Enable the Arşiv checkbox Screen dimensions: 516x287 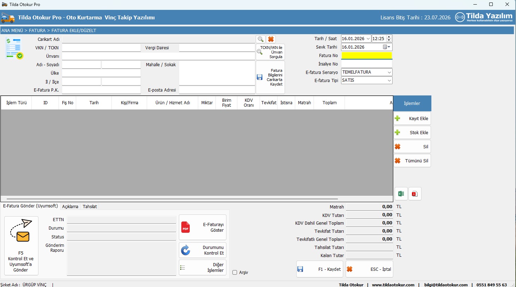[235, 273]
